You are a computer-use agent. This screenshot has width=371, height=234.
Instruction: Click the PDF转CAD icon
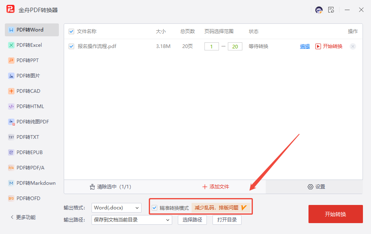pyautogui.click(x=11, y=91)
